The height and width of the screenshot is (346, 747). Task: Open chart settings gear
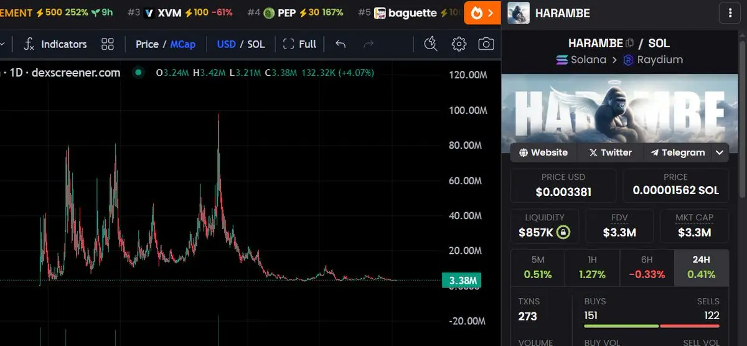coord(459,44)
